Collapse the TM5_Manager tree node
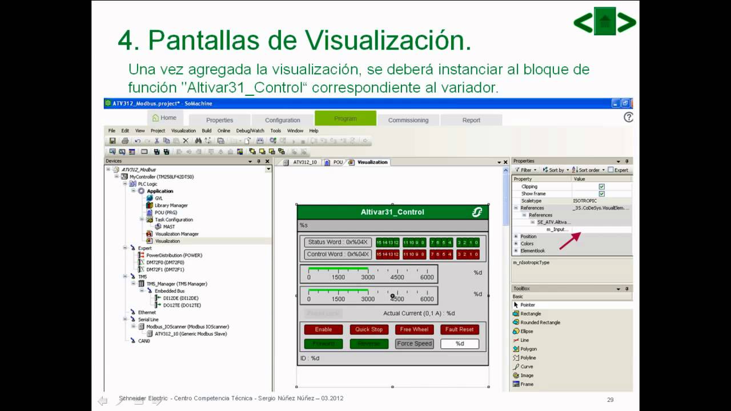 point(134,284)
